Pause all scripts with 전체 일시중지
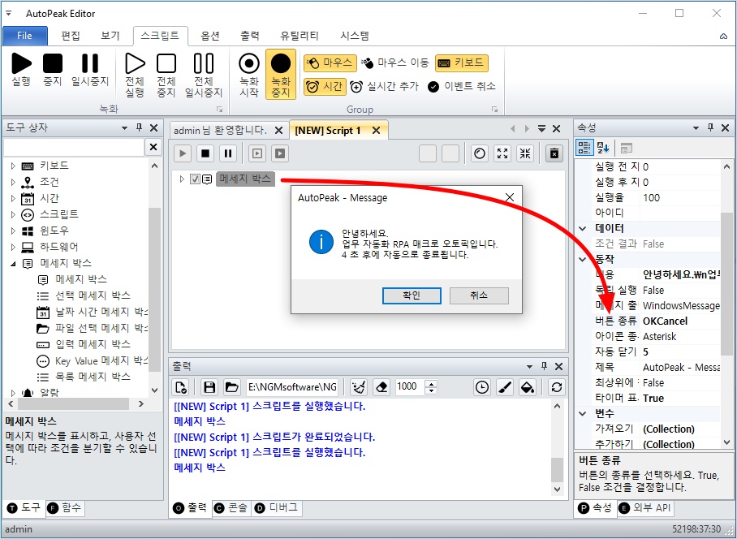737x539 pixels. (204, 75)
